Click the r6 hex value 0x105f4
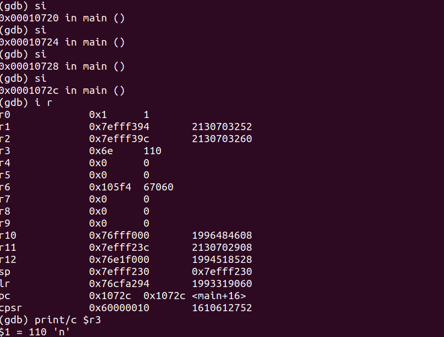 tap(110, 187)
